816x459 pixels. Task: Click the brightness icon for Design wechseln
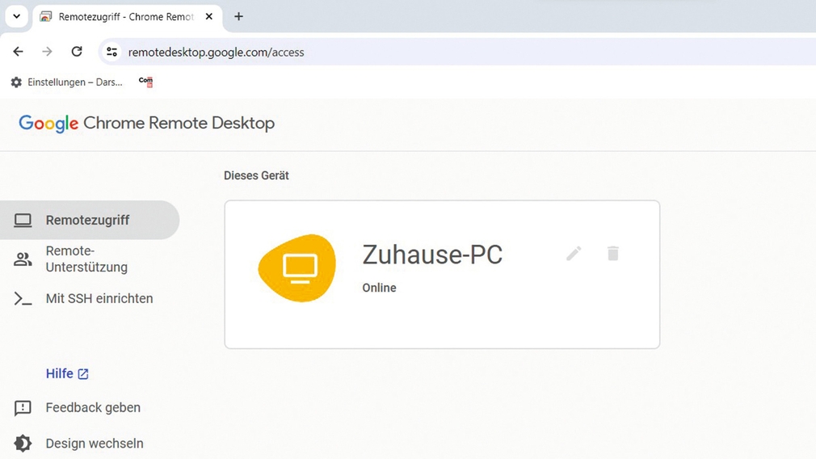(x=23, y=444)
